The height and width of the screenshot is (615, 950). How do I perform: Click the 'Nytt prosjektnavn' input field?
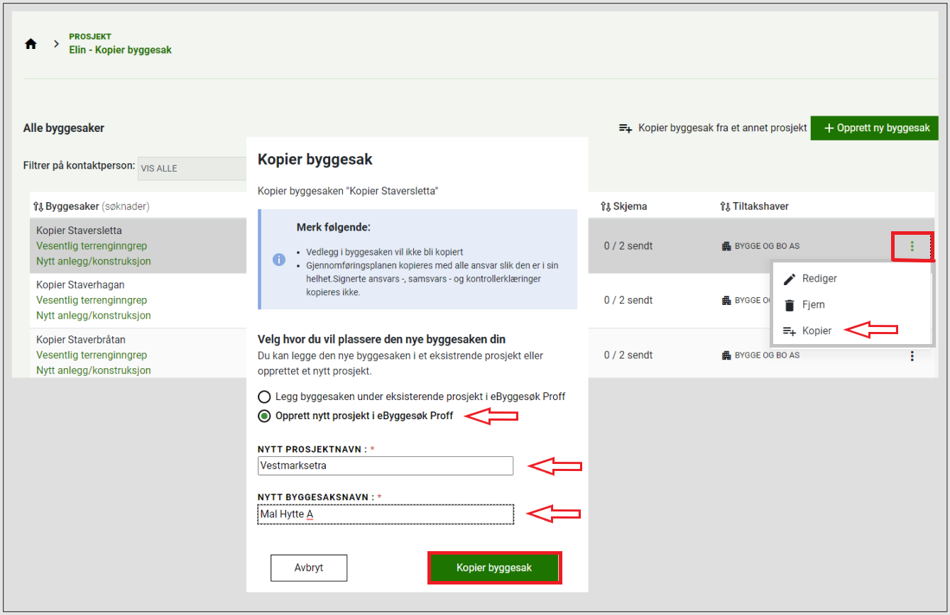click(385, 466)
